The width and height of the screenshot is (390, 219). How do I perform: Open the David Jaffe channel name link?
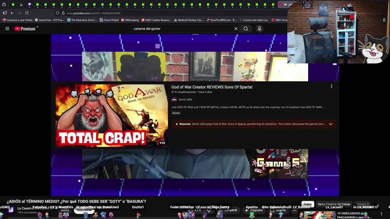[x=185, y=99]
